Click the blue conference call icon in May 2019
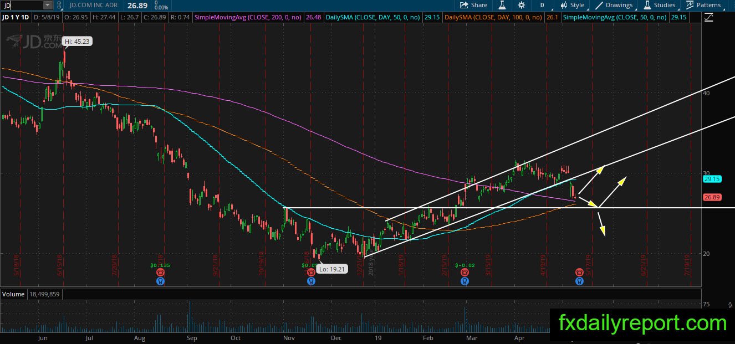Viewport: 735px width, 344px height. [579, 281]
